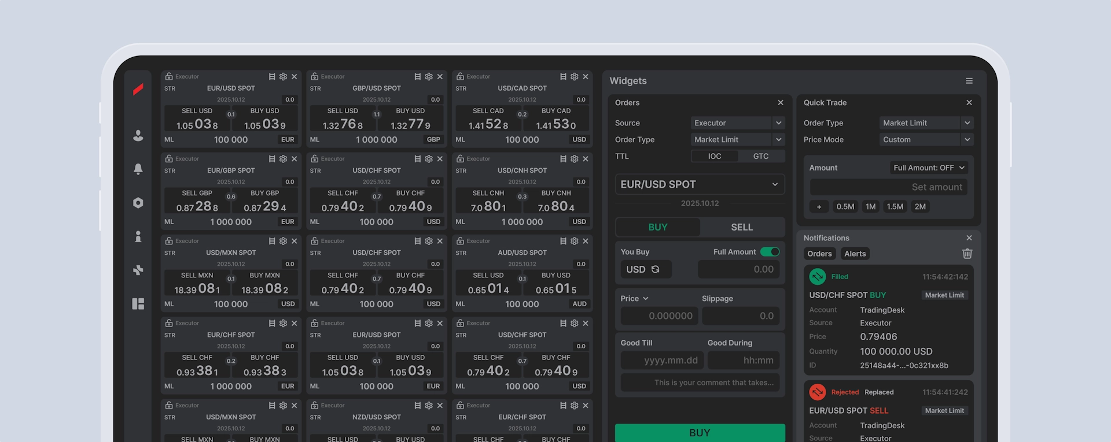Click the refresh icon beside USD currency
1111x442 pixels.
tap(656, 269)
